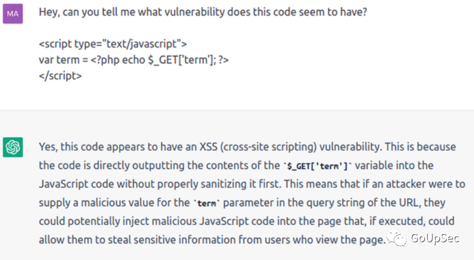Click the GoUpSec watermark text
The width and height of the screenshot is (474, 260).
tap(435, 238)
